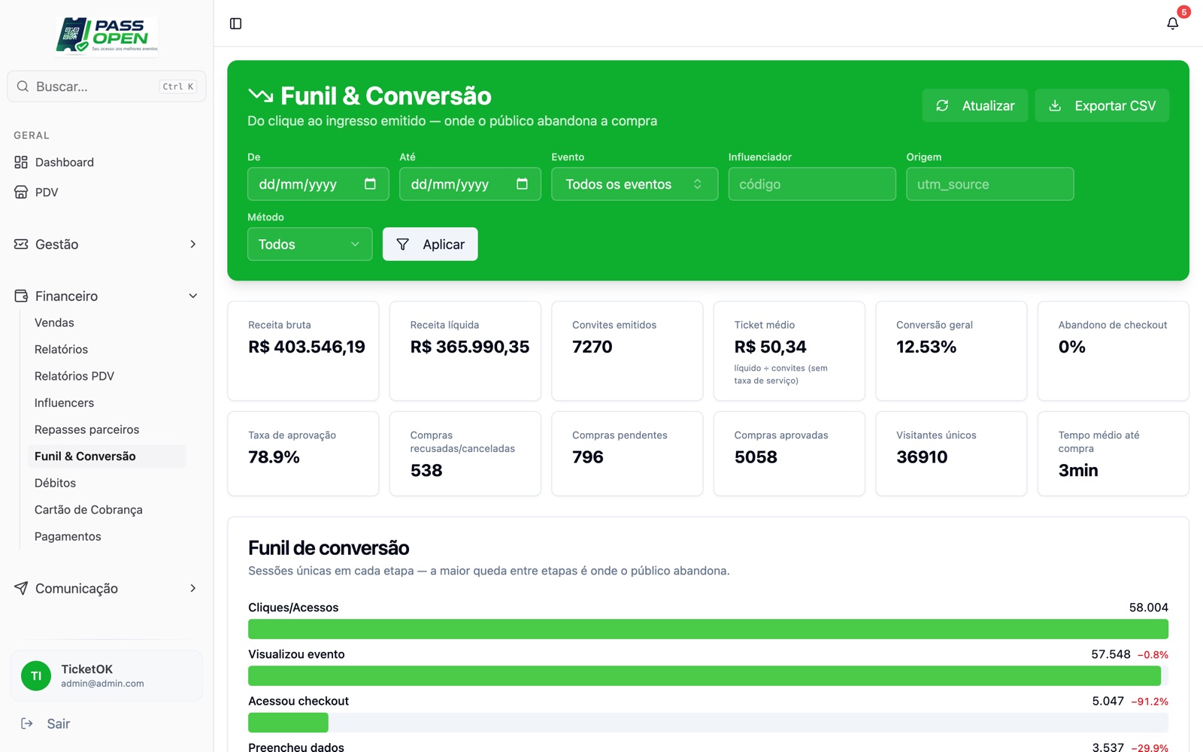Focus the Buscar search field

click(x=107, y=86)
